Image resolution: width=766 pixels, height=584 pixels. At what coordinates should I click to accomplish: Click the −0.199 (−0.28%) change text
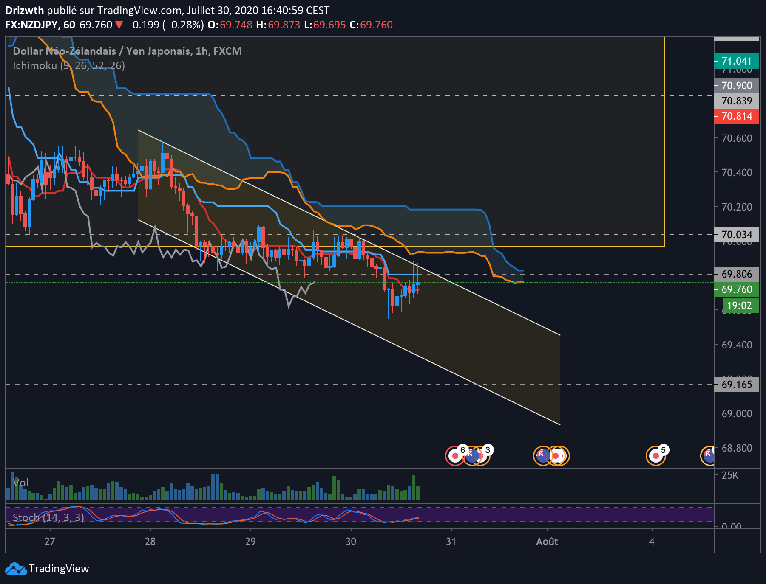(x=165, y=25)
